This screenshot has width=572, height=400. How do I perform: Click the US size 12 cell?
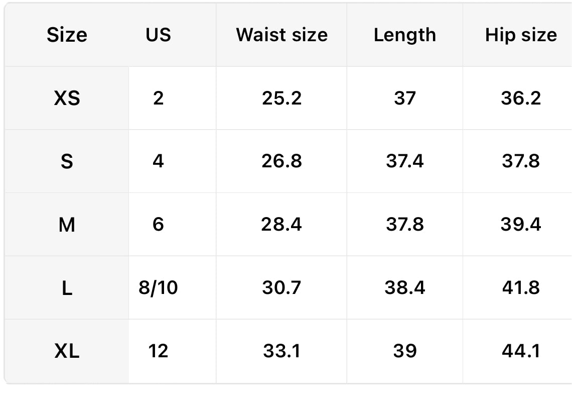[158, 351]
